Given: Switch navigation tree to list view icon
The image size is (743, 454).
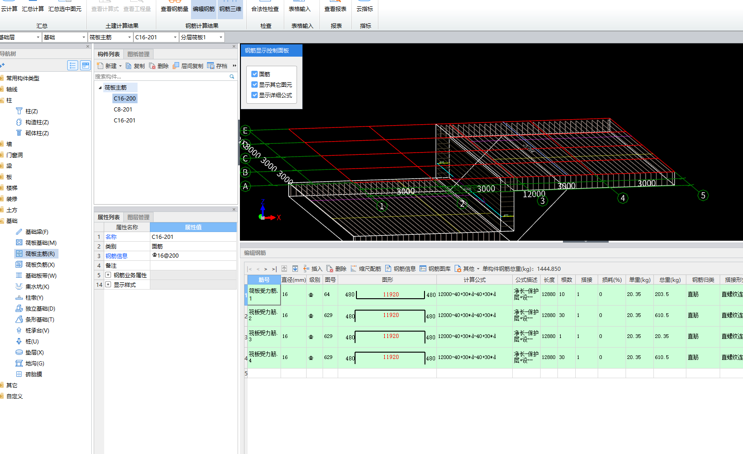Looking at the screenshot, I should click(x=73, y=65).
